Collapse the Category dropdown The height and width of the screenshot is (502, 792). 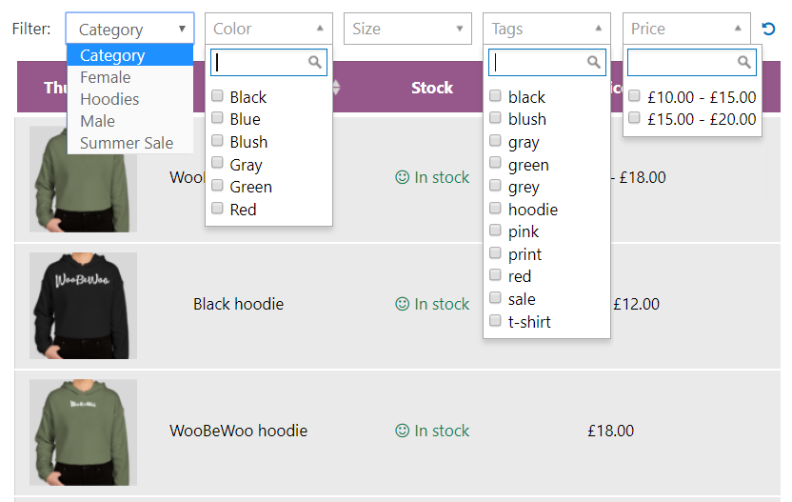129,29
